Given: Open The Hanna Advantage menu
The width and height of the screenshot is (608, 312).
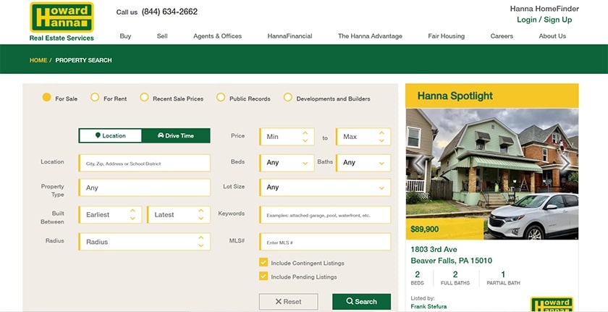Looking at the screenshot, I should [x=370, y=36].
